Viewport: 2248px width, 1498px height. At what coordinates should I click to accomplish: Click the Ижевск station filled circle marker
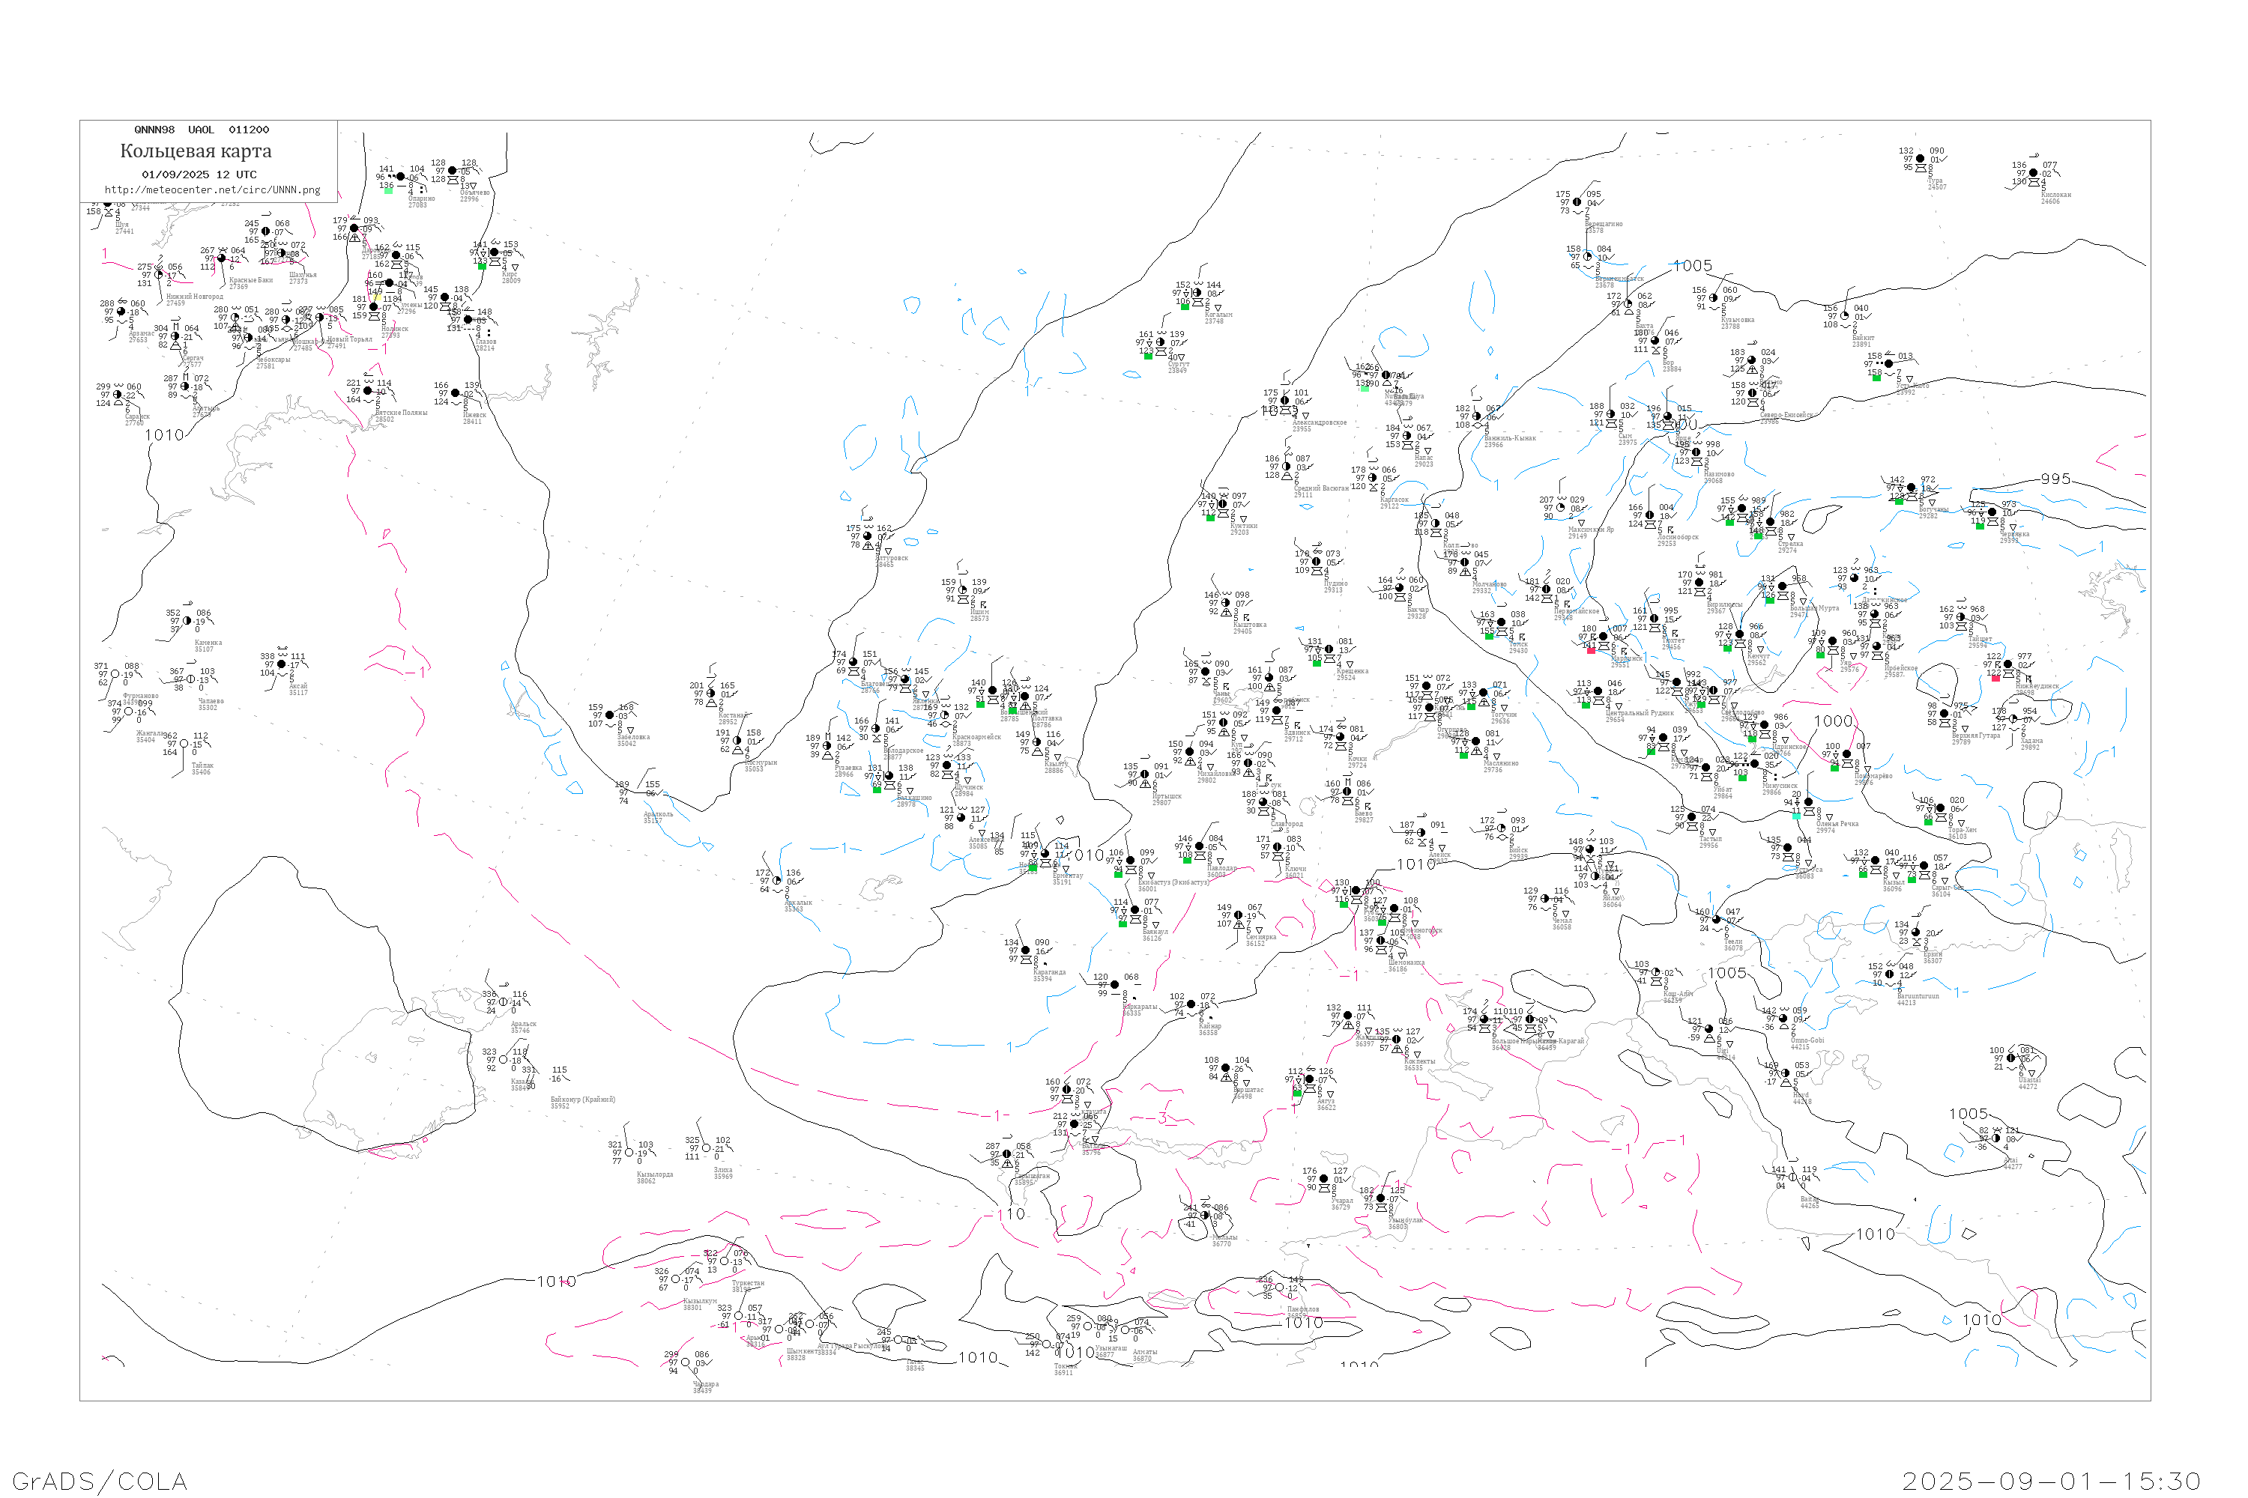455,394
